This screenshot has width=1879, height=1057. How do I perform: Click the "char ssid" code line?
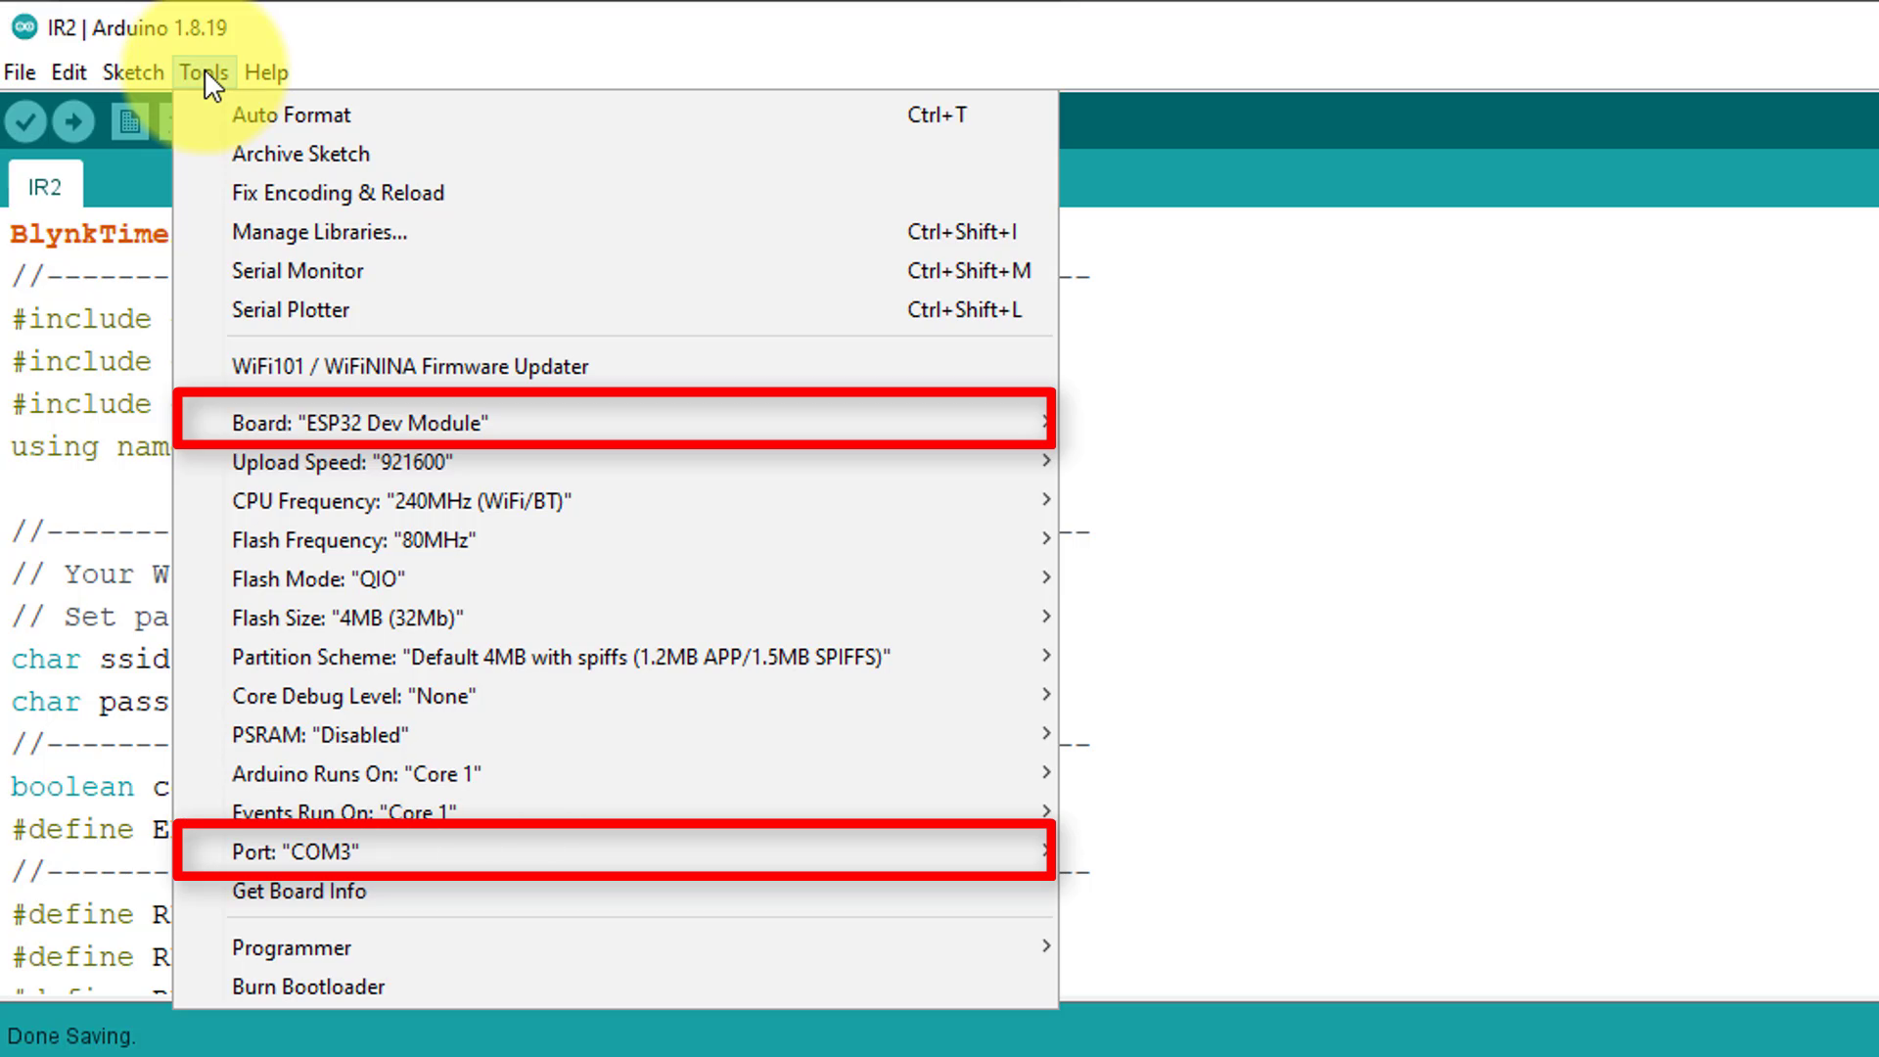(x=90, y=659)
